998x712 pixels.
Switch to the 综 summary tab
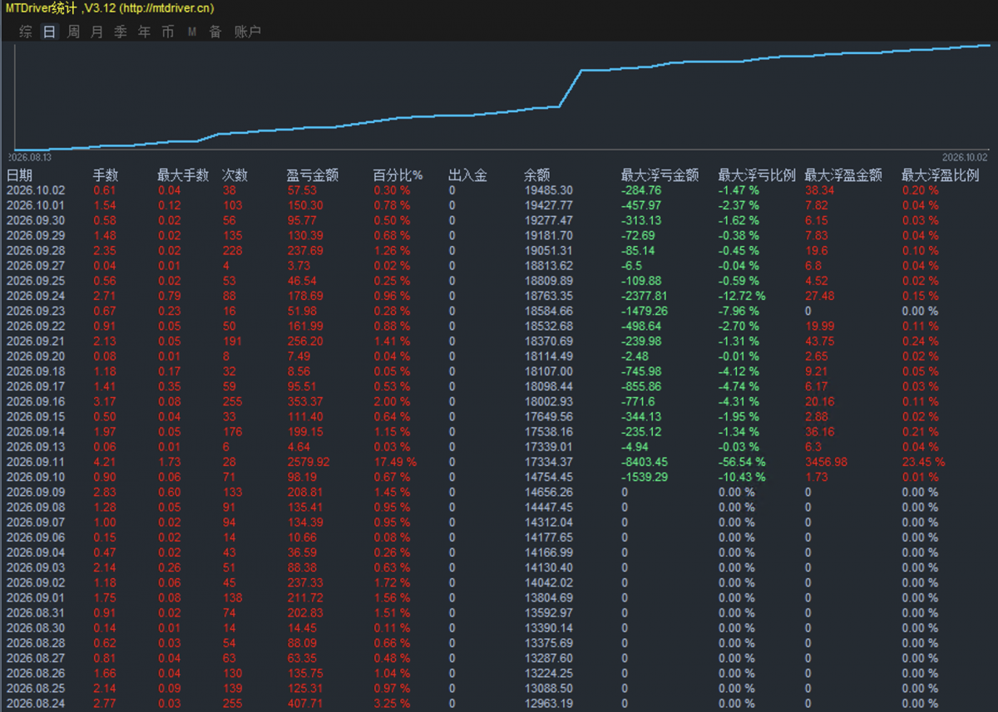(x=27, y=32)
